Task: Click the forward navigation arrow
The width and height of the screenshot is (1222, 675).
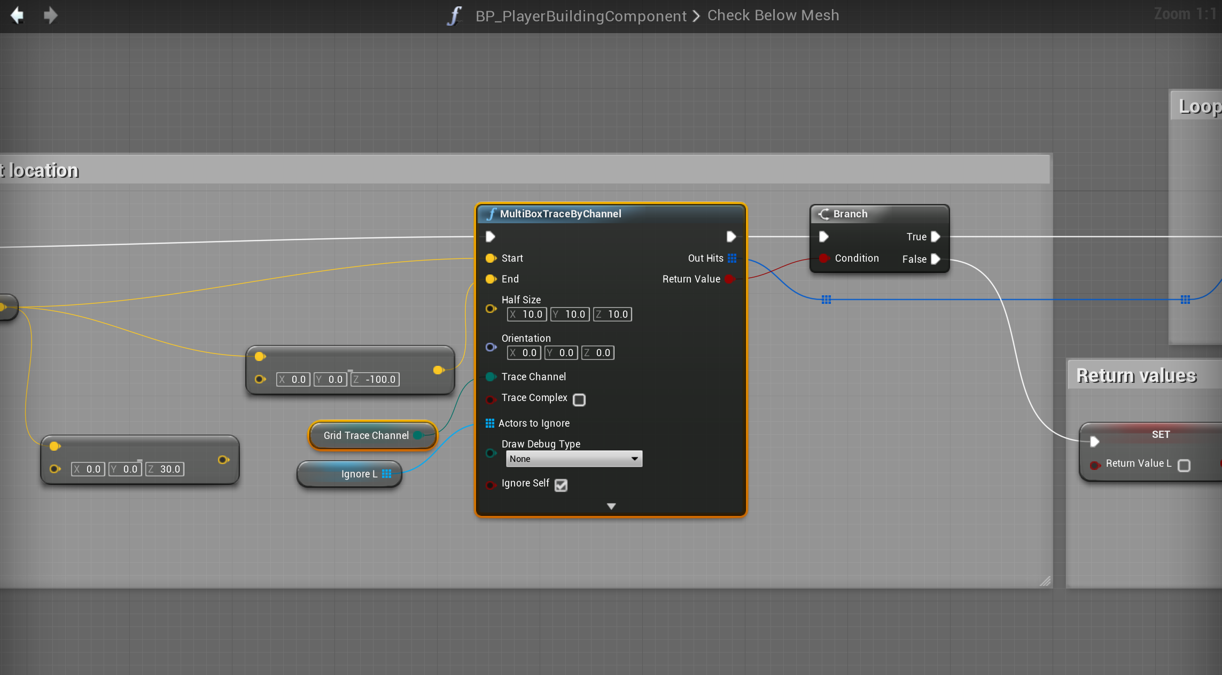Action: click(50, 15)
